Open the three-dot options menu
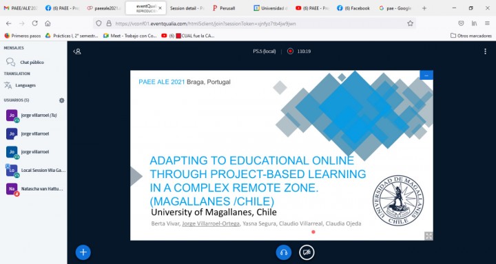This screenshot has height=264, width=496. coord(485,52)
